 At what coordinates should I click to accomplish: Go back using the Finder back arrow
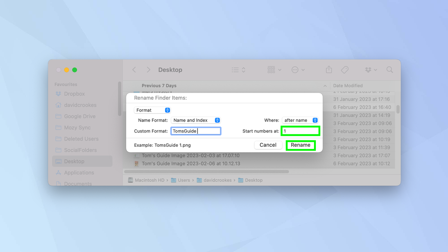[134, 70]
